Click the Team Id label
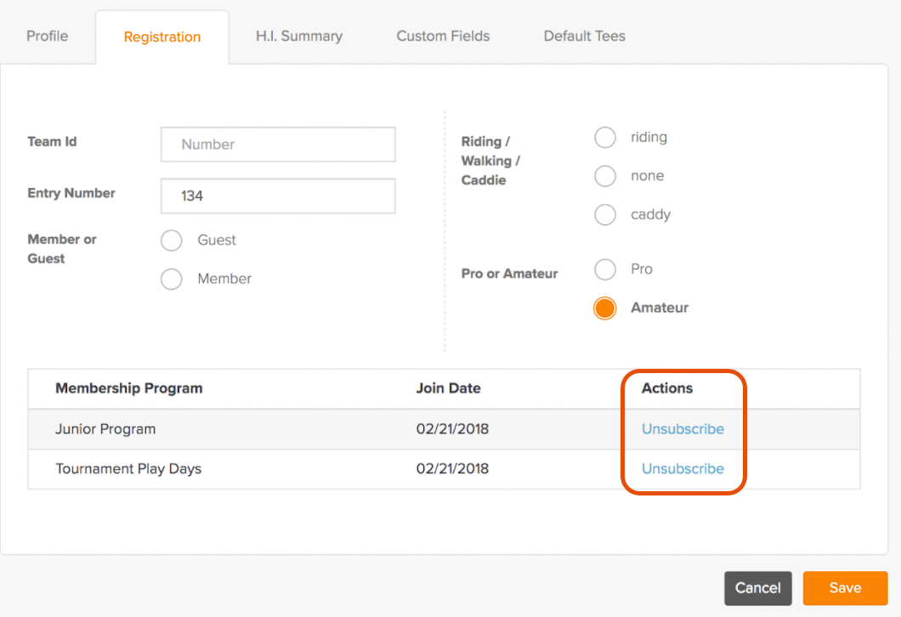 point(53,142)
